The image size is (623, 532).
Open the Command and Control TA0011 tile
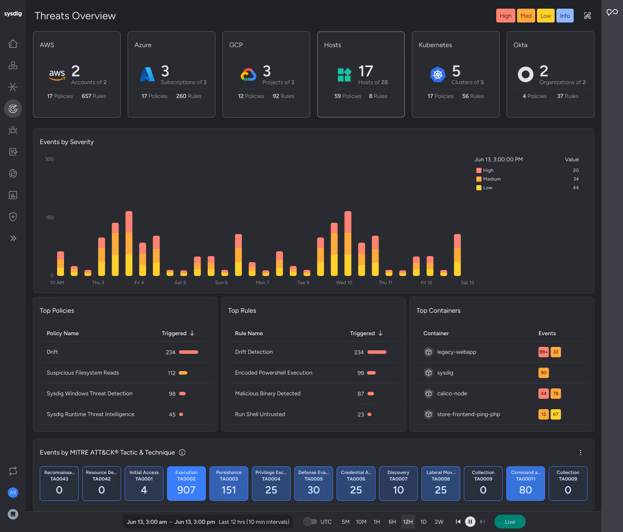(526, 484)
